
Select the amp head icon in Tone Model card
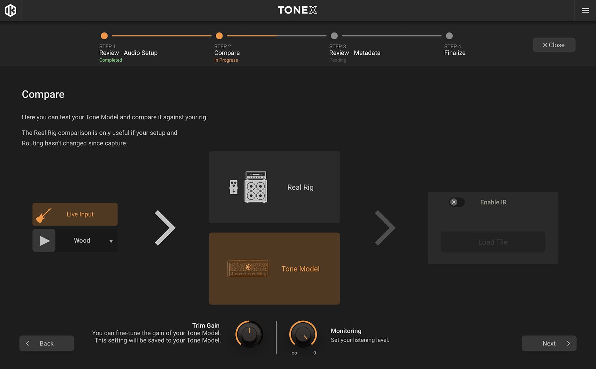tap(248, 268)
